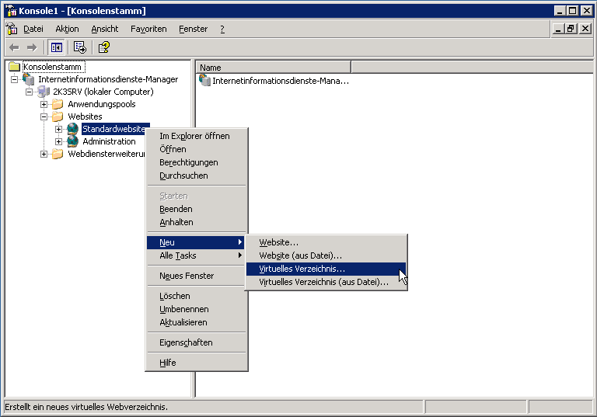Maximize the Konsole1 main window
The image size is (597, 417).
coord(573,11)
